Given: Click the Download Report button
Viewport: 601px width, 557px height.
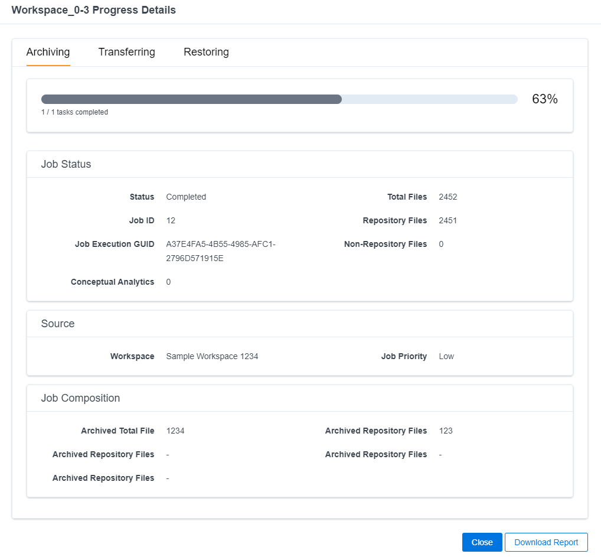Looking at the screenshot, I should [546, 542].
